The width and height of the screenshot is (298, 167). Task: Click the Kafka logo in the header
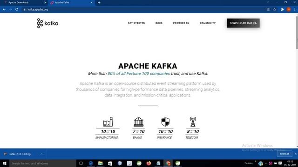click(47, 23)
